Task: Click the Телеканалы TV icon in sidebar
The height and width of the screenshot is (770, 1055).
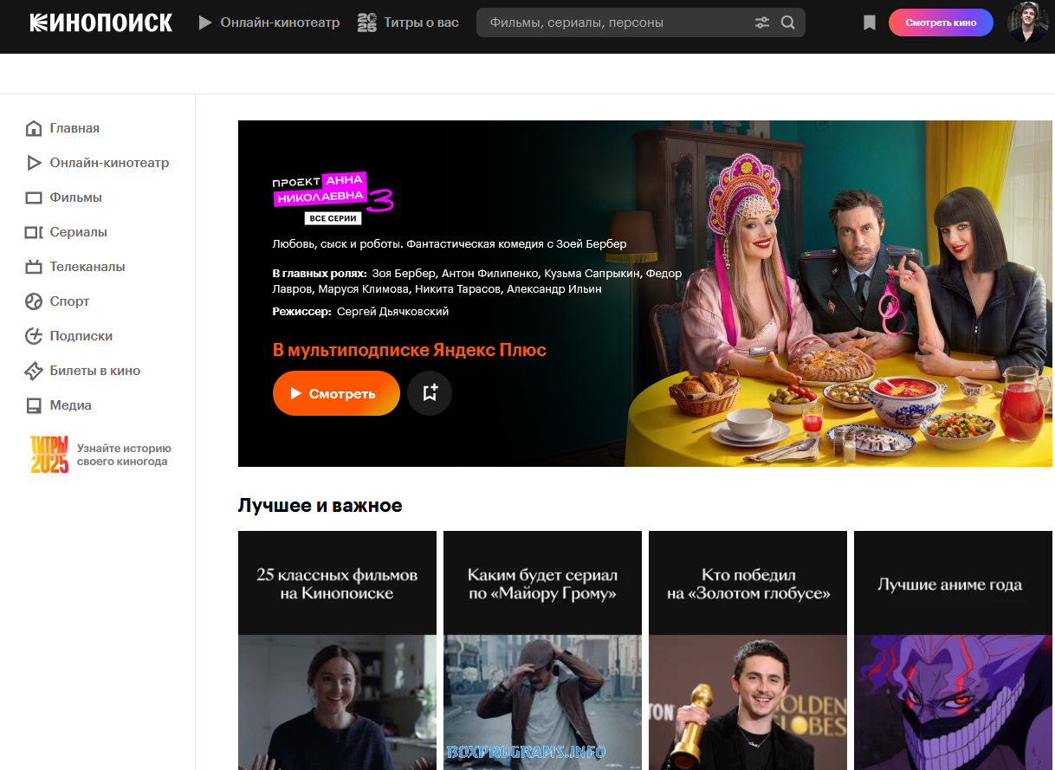Action: click(x=34, y=267)
